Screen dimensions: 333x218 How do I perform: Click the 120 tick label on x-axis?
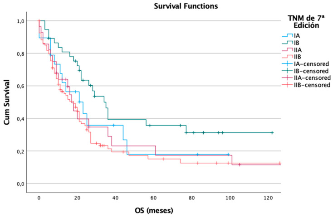268,198
